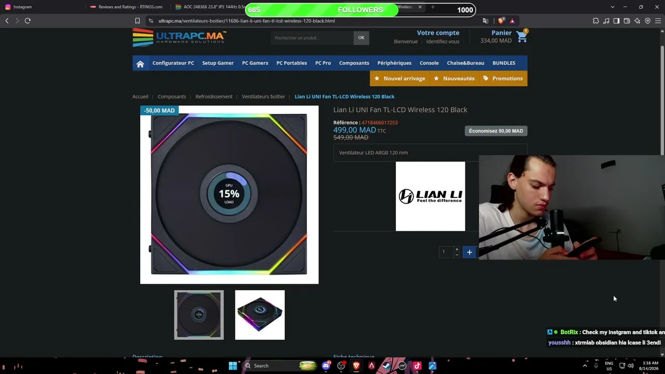This screenshot has width=665, height=374.
Task: Open the Chaise&Bureau menu
Action: 465,63
